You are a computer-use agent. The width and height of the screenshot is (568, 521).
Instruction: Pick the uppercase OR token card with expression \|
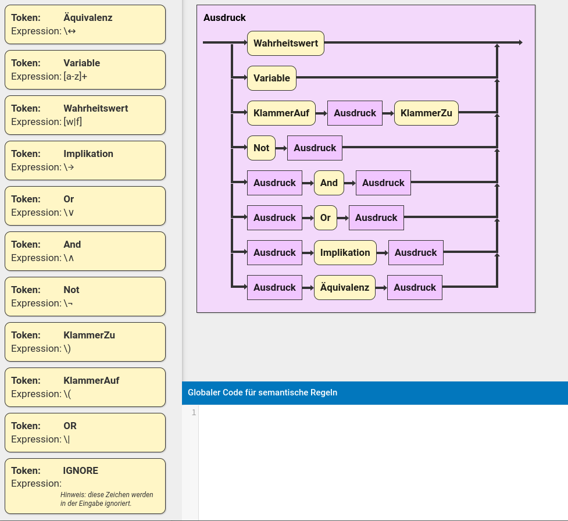(85, 433)
